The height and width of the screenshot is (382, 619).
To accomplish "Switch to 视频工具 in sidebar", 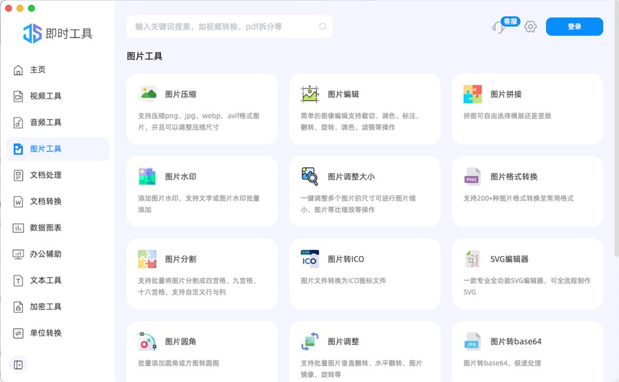I will click(x=46, y=96).
